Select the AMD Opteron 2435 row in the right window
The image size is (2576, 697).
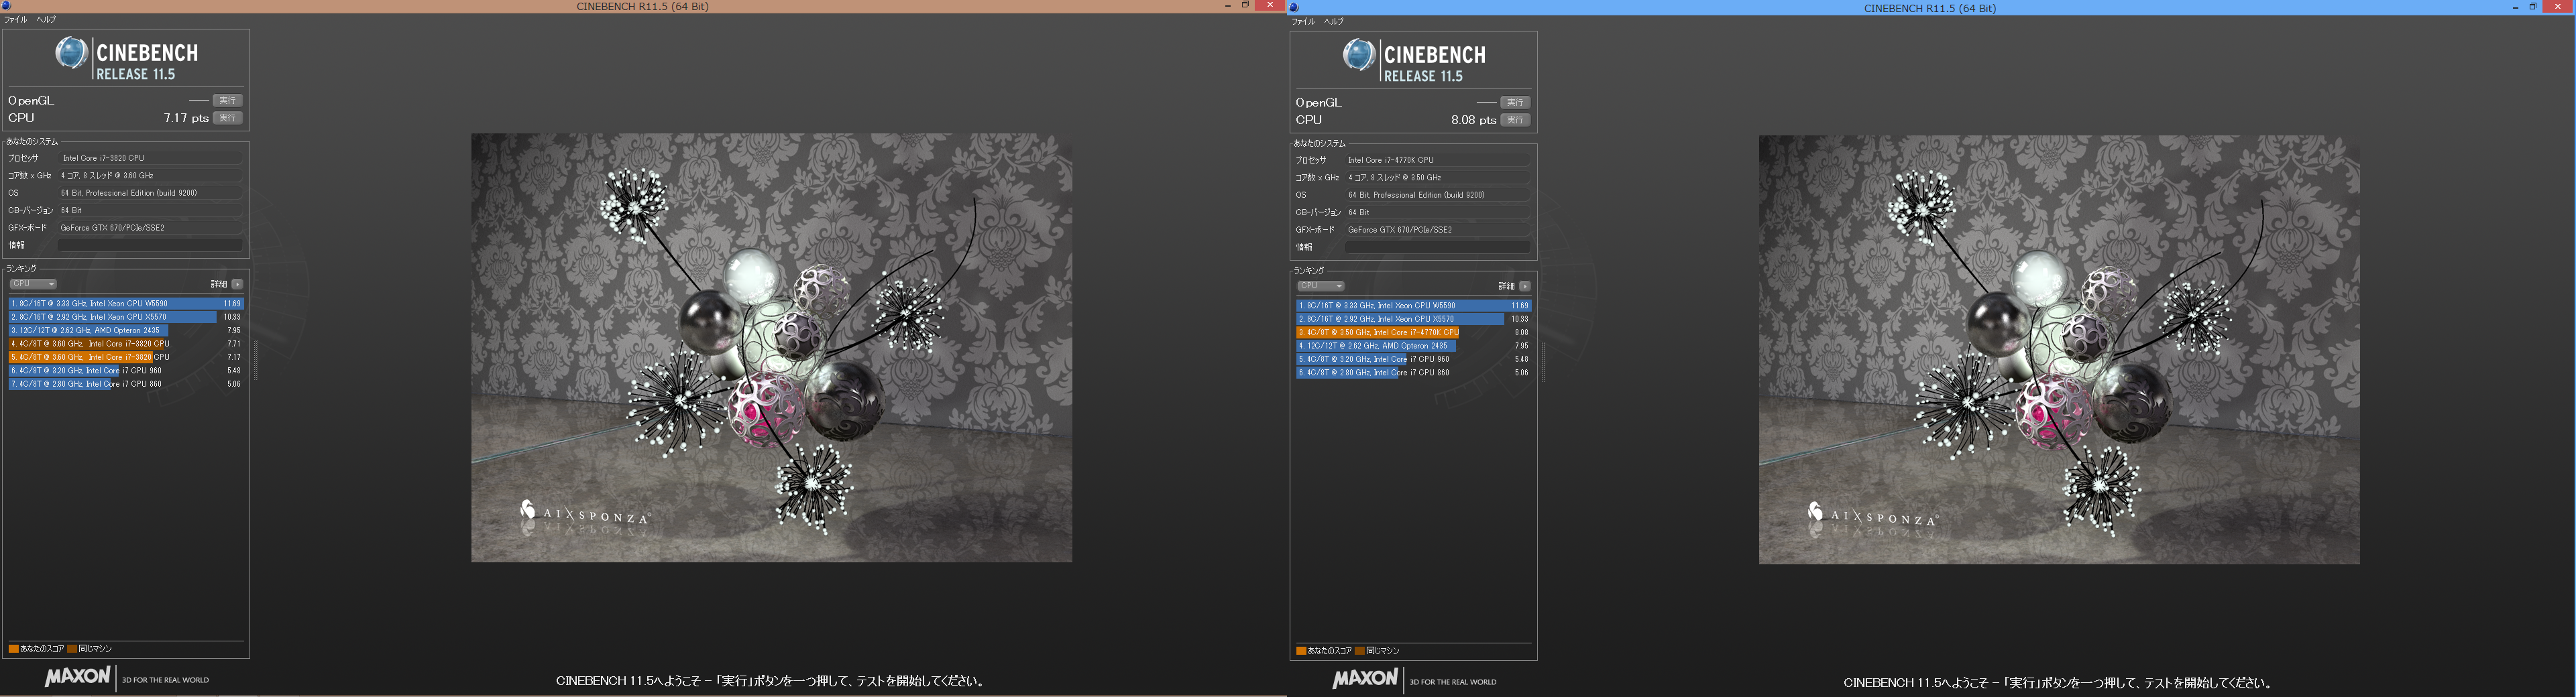click(x=1414, y=346)
